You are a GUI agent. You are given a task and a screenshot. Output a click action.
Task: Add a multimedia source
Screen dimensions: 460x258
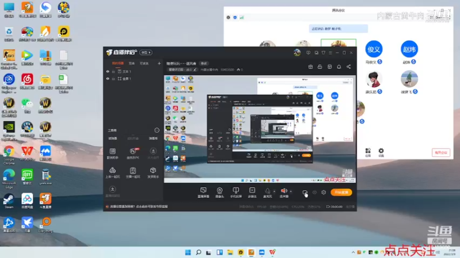point(252,193)
